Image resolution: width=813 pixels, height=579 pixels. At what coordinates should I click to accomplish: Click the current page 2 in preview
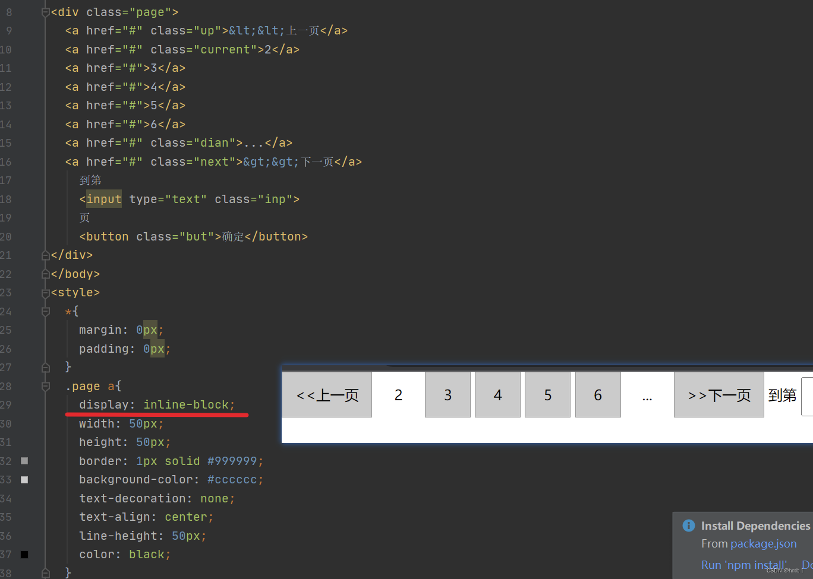398,395
